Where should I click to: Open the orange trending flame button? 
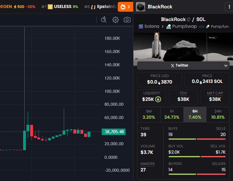pyautogui.click(x=125, y=7)
